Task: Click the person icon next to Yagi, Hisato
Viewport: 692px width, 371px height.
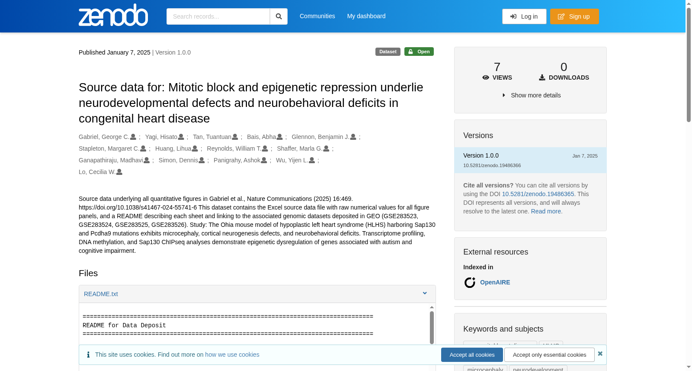Action: pyautogui.click(x=181, y=137)
